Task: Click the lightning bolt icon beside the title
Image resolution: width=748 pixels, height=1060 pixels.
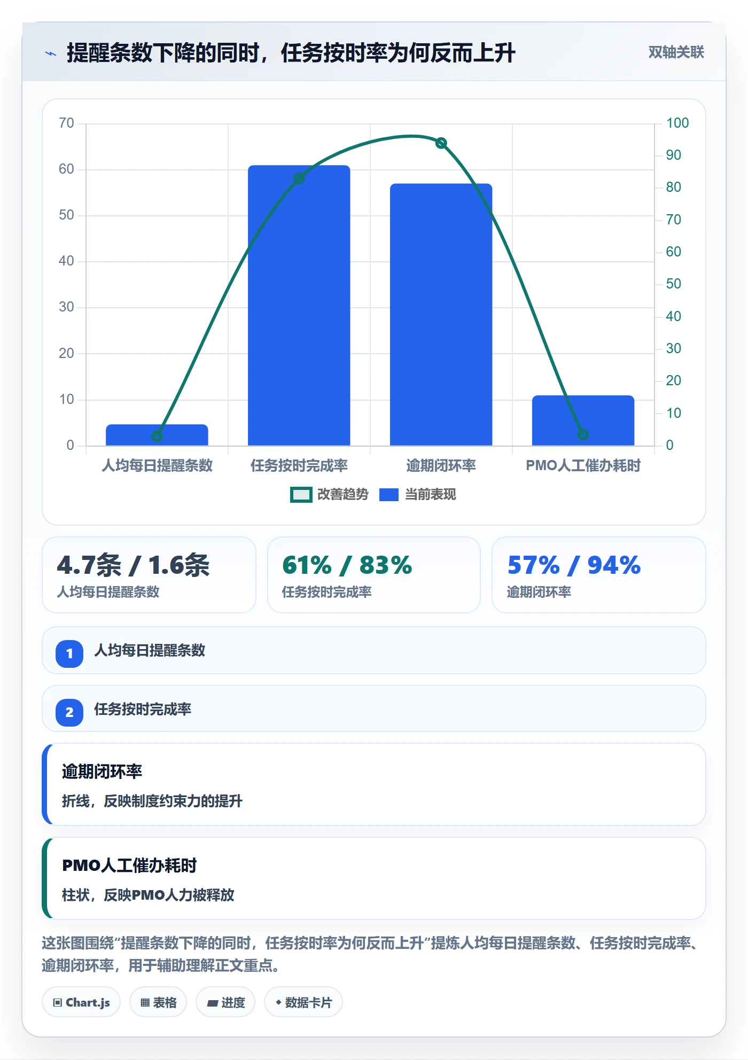Action: click(51, 53)
